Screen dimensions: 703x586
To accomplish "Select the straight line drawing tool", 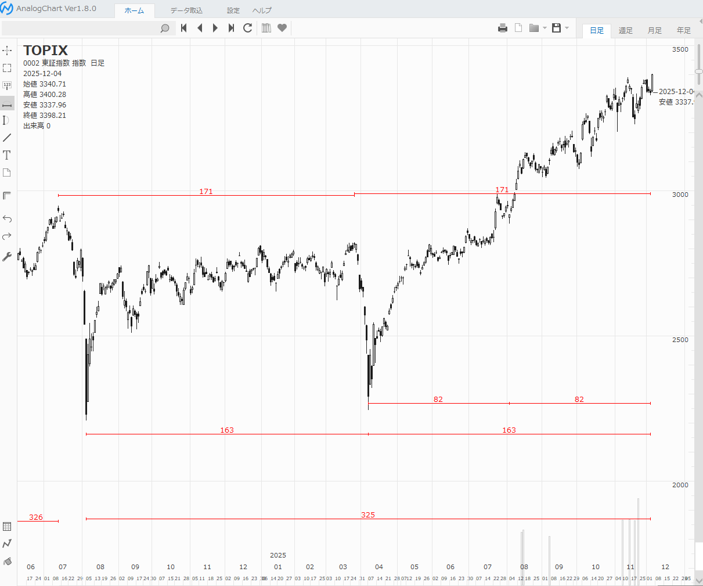I will [7, 138].
